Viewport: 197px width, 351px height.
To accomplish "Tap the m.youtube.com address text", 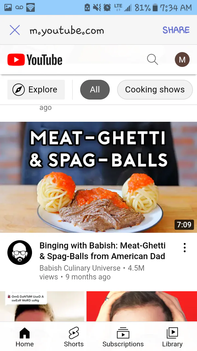I will 67,31.
